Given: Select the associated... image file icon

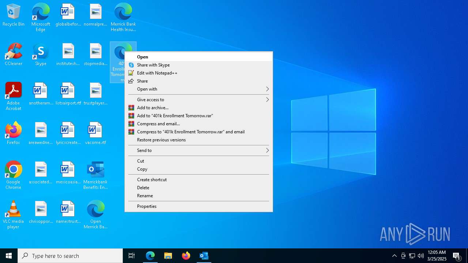Looking at the screenshot, I should click(41, 173).
